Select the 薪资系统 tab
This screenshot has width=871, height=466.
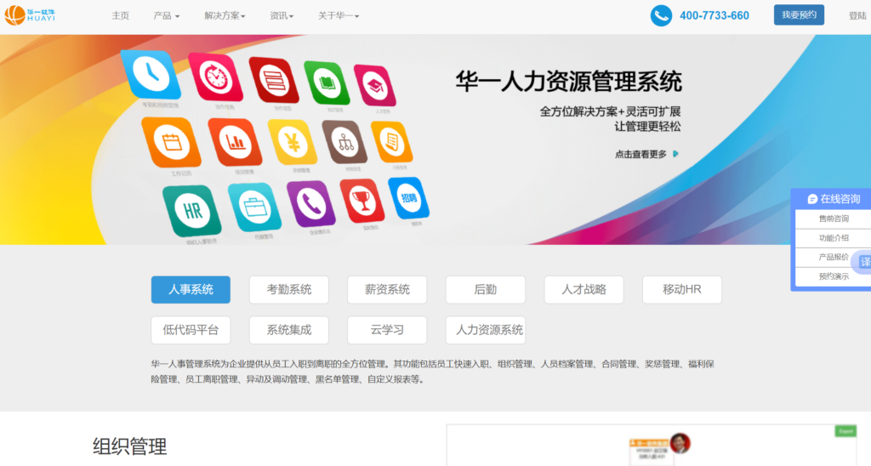point(387,289)
